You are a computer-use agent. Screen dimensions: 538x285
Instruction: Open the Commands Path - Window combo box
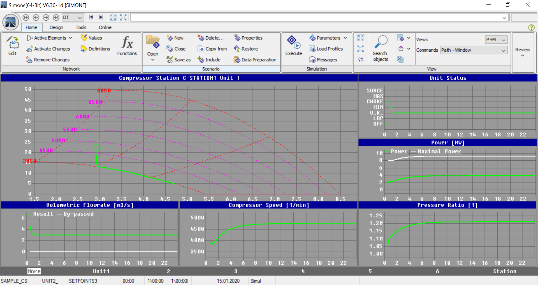click(x=474, y=50)
